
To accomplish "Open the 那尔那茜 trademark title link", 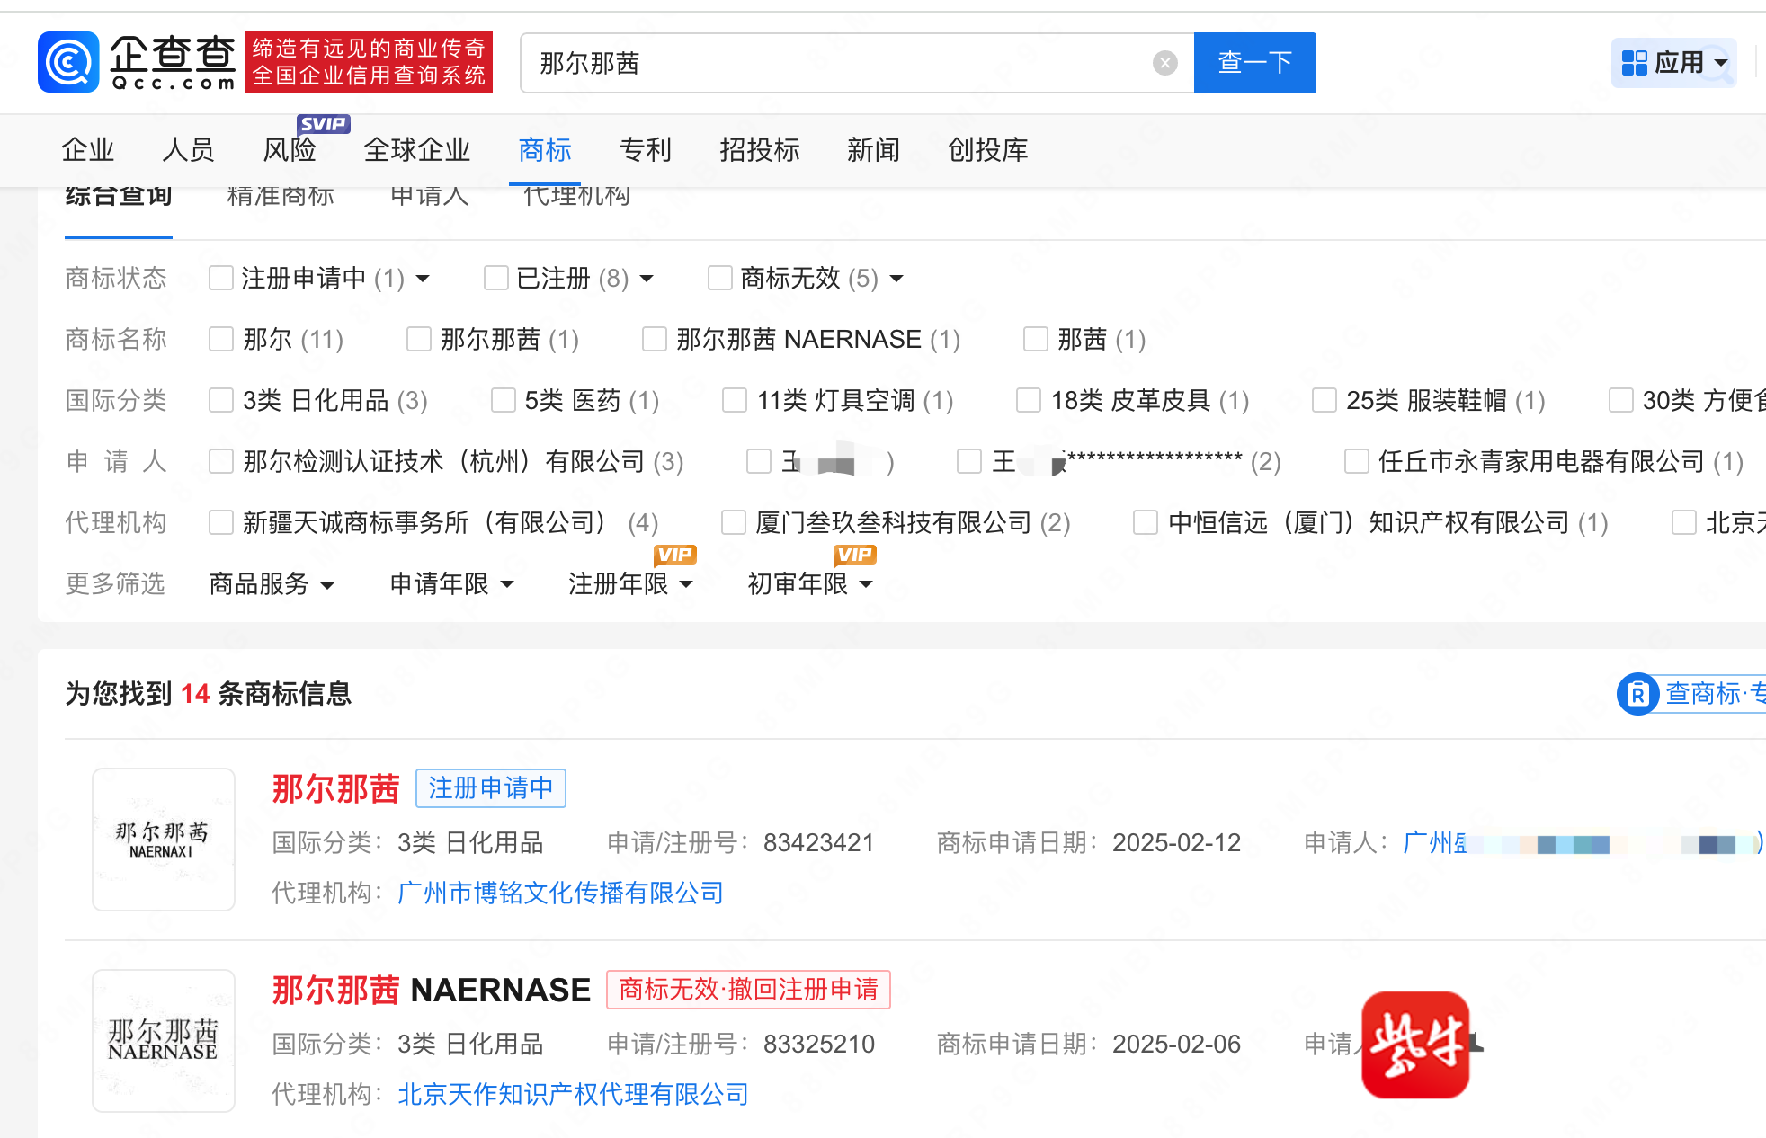I will pyautogui.click(x=335, y=788).
